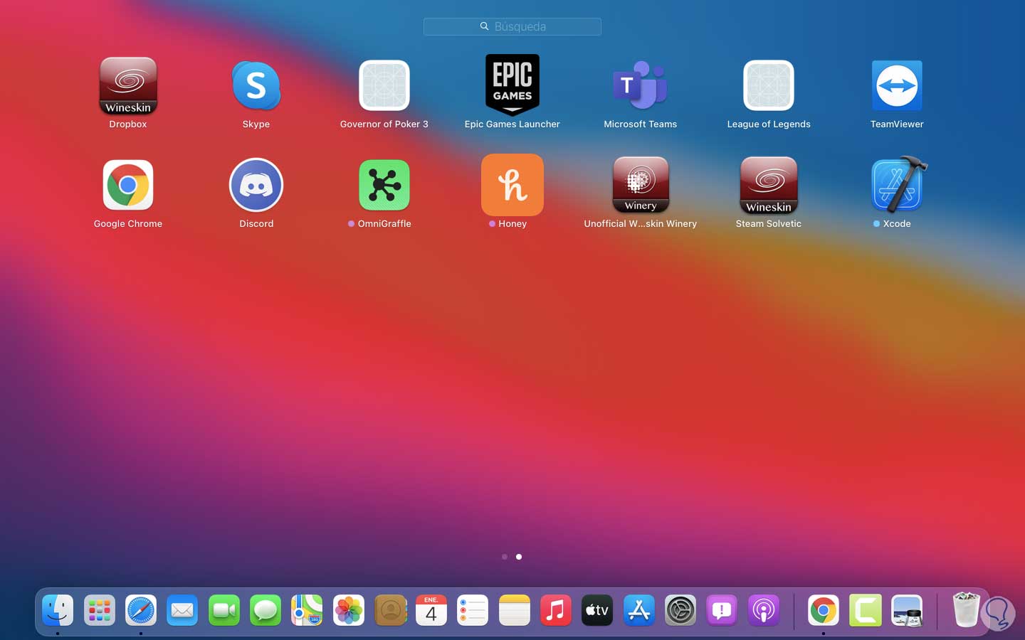This screenshot has height=640, width=1025.
Task: Open Maps from the Dock
Action: point(307,610)
